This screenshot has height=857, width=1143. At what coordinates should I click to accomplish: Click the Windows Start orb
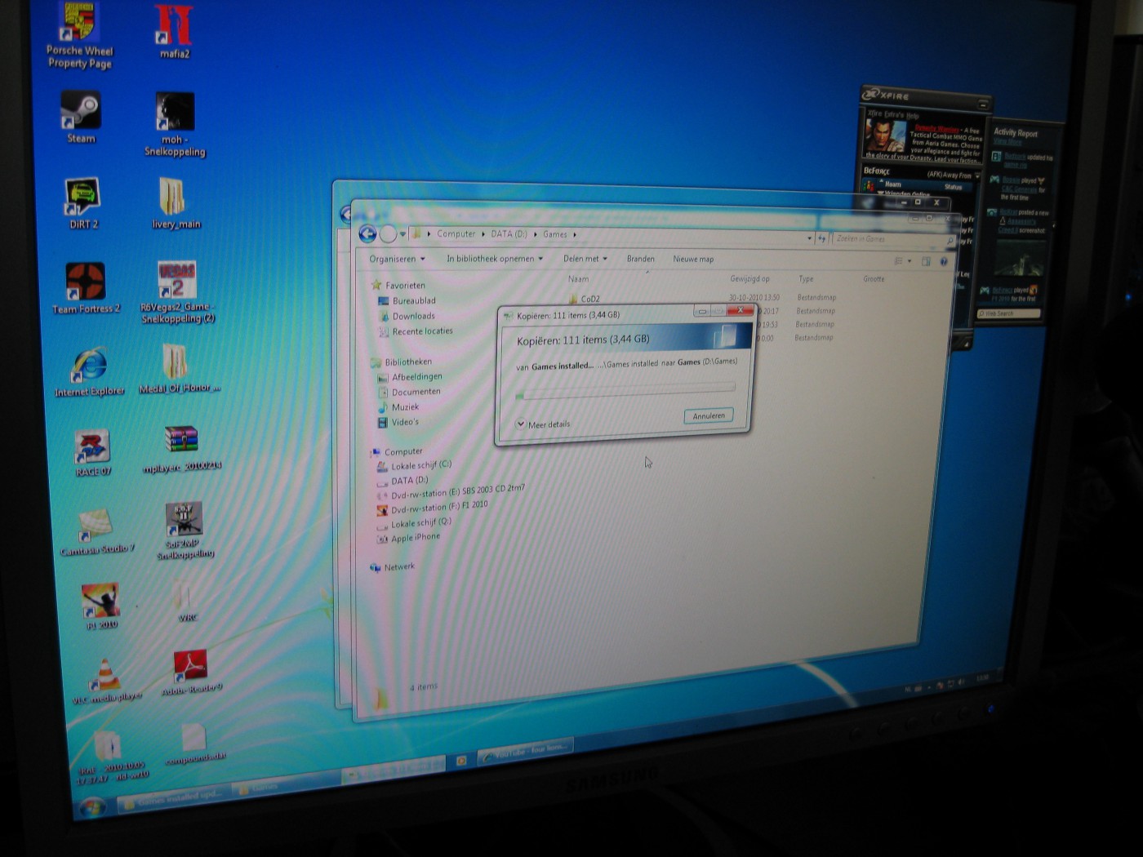(92, 808)
